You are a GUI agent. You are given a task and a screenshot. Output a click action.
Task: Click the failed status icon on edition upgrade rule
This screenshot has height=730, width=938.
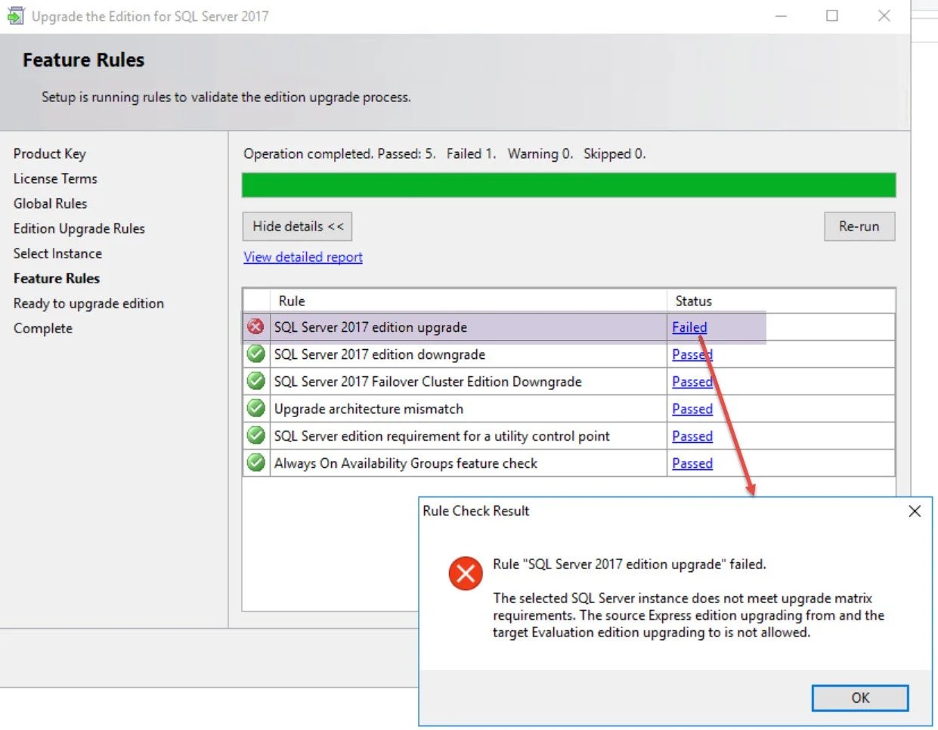255,327
